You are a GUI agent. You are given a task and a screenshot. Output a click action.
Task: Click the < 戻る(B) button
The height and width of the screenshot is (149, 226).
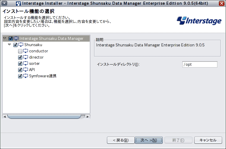121,140
